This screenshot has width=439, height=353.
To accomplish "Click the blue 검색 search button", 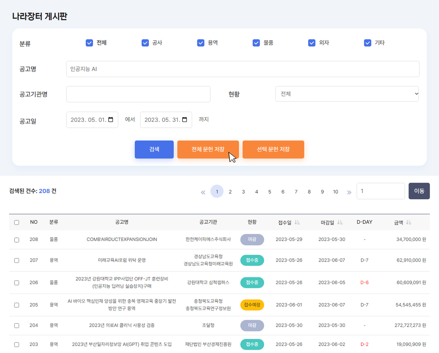I will pos(154,150).
